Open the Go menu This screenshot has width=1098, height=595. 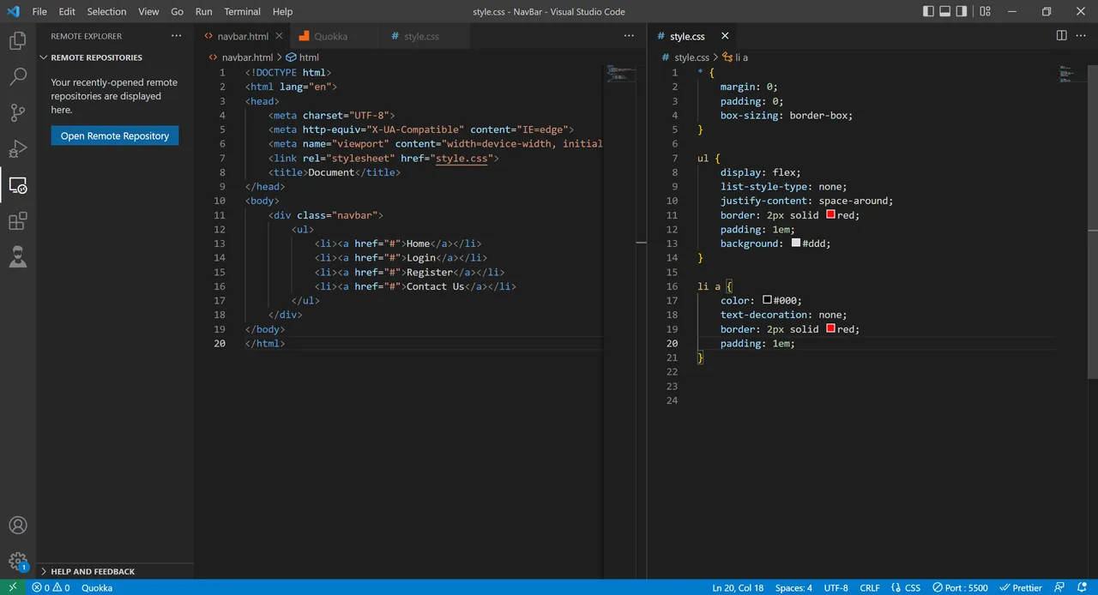click(x=177, y=11)
